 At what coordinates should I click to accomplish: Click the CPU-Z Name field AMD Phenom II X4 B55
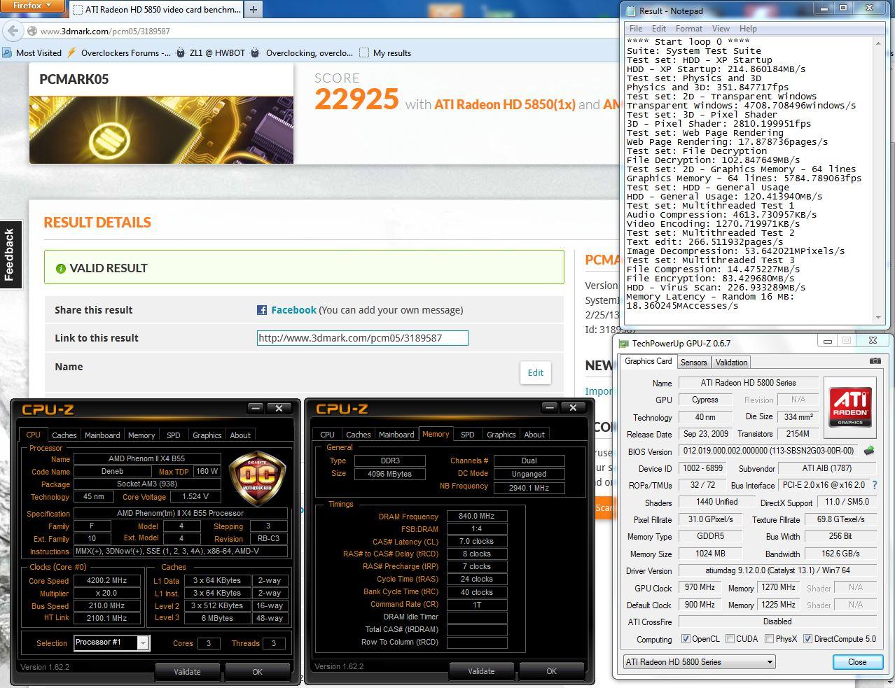(147, 458)
